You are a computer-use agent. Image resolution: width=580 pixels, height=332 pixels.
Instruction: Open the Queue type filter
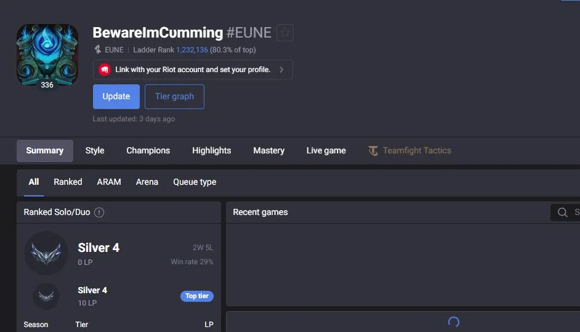click(195, 182)
